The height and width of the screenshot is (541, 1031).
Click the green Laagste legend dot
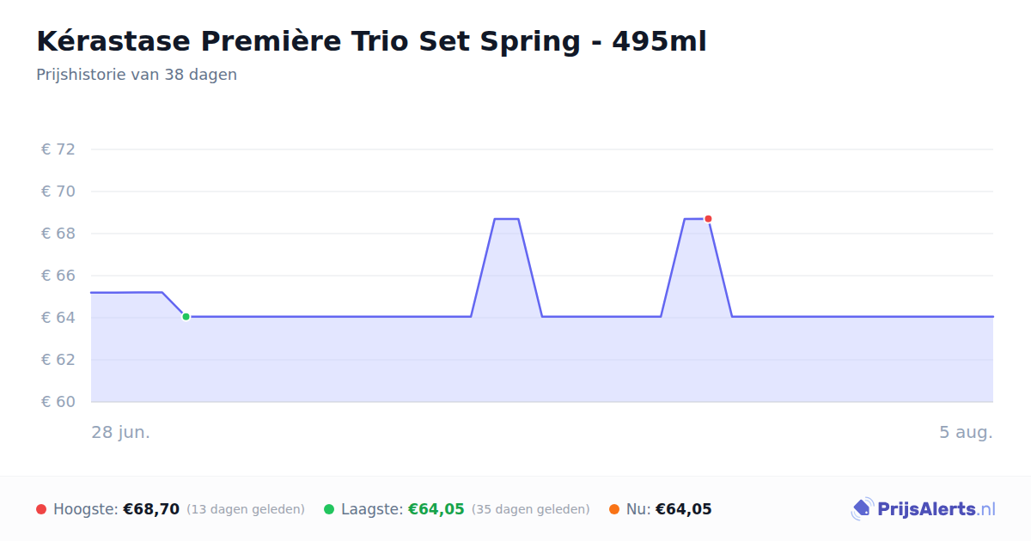pos(329,509)
